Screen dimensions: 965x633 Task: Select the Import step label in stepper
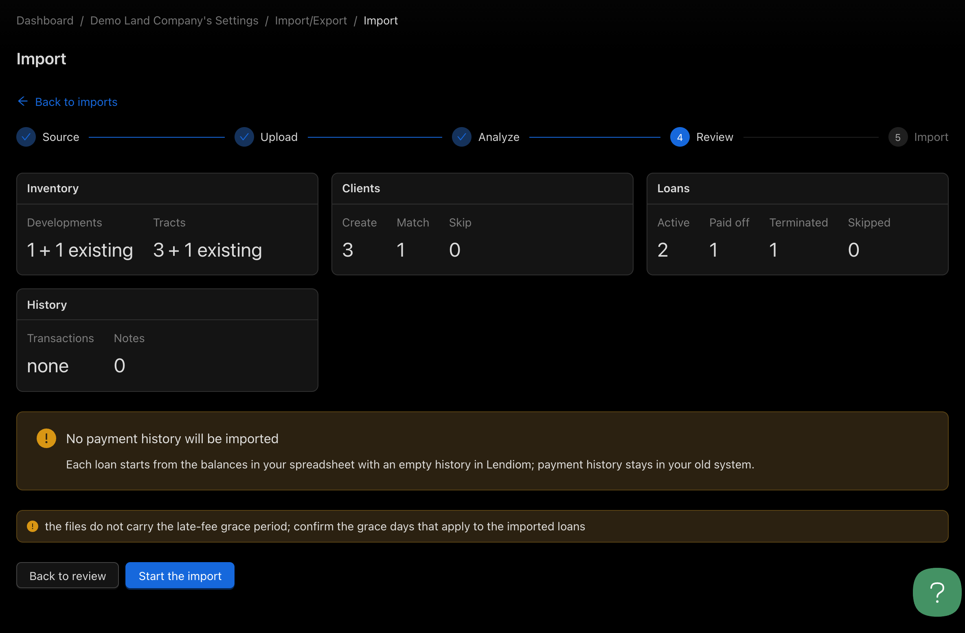click(931, 137)
